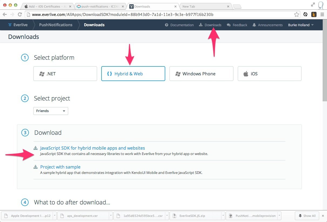Open the Friends project dropdown

point(50,111)
